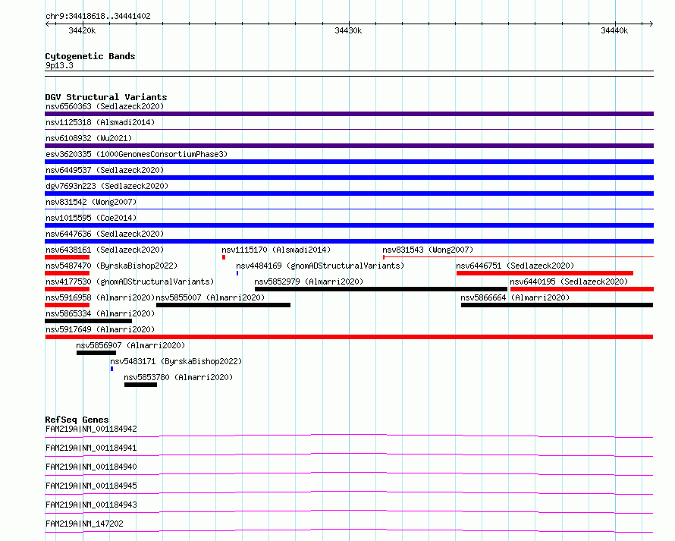
Task: Click the black bar under nsv5855007
Action: point(223,305)
